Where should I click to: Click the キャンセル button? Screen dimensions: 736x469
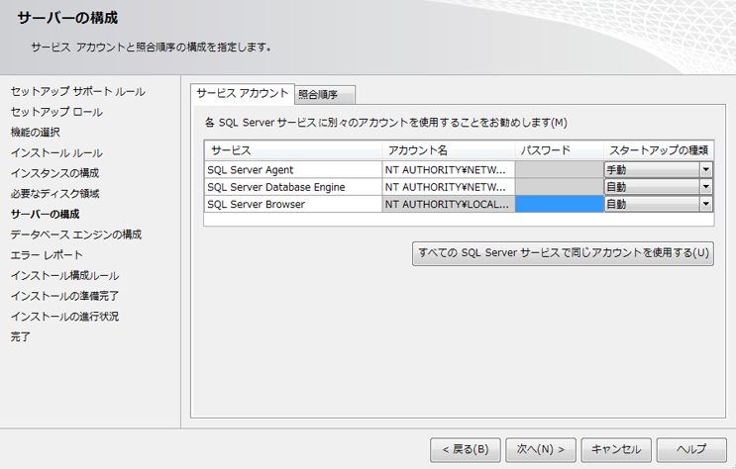(616, 450)
